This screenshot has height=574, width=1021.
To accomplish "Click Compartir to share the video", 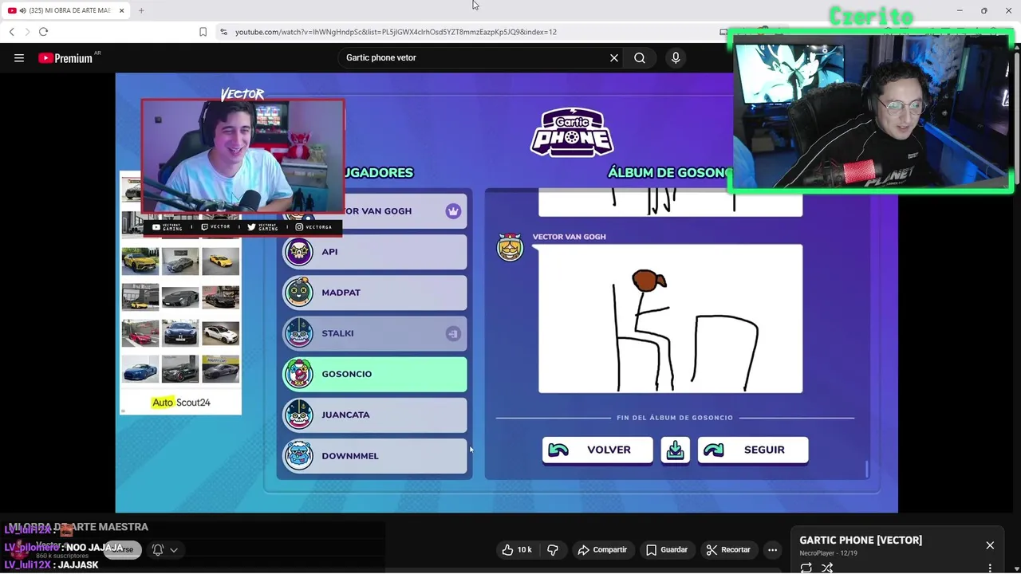I will pos(602,549).
